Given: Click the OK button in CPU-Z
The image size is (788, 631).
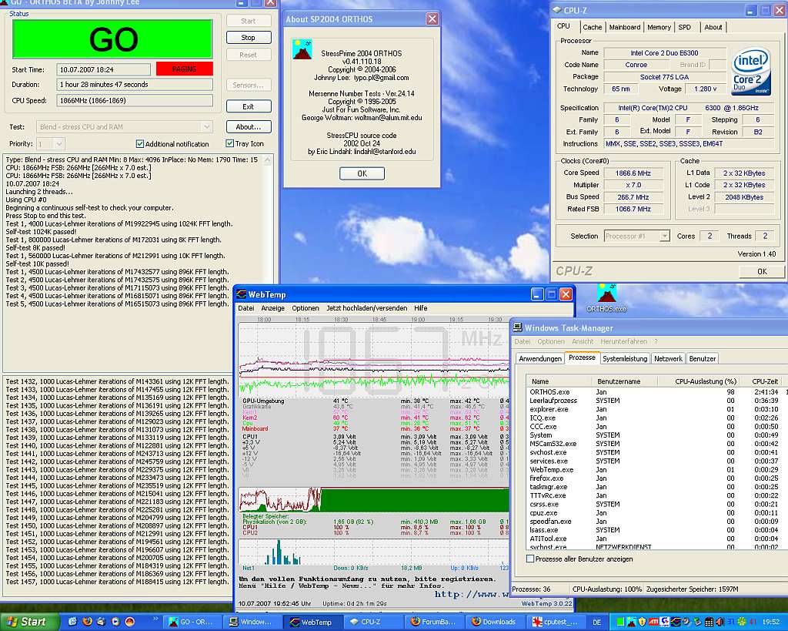Looking at the screenshot, I should pos(762,272).
